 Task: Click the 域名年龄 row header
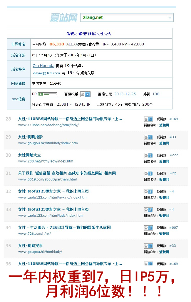click(19, 55)
